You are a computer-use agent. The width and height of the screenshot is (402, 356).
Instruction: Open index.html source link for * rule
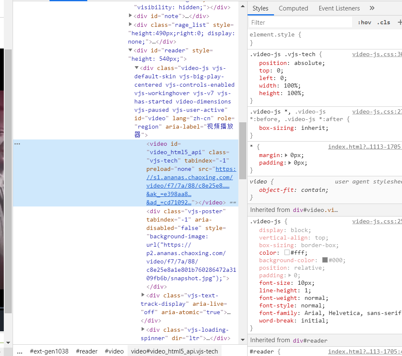[364, 147]
